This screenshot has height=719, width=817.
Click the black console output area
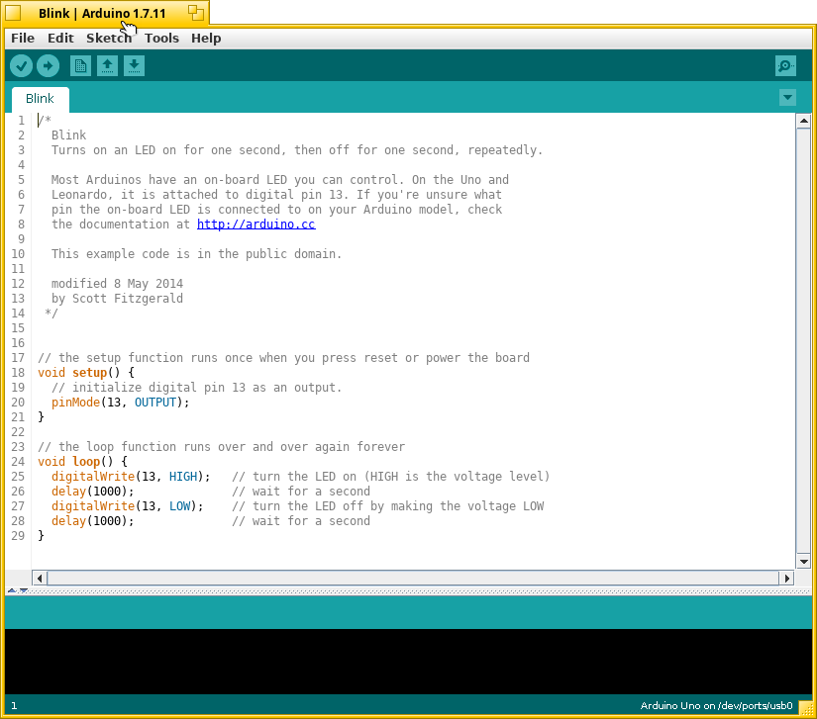click(x=408, y=662)
